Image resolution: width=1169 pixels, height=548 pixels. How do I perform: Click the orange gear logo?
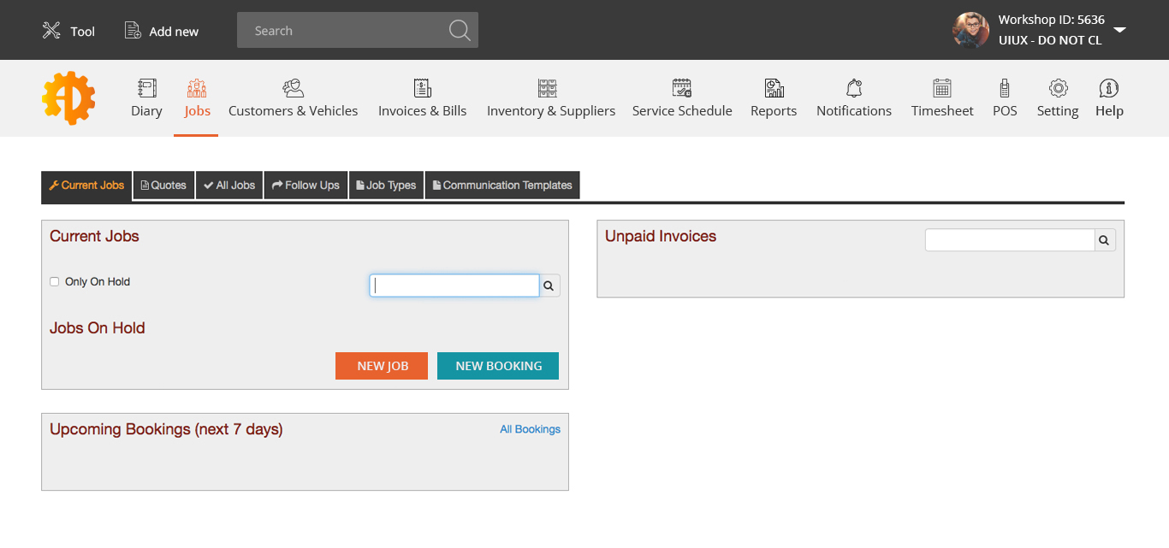[68, 98]
